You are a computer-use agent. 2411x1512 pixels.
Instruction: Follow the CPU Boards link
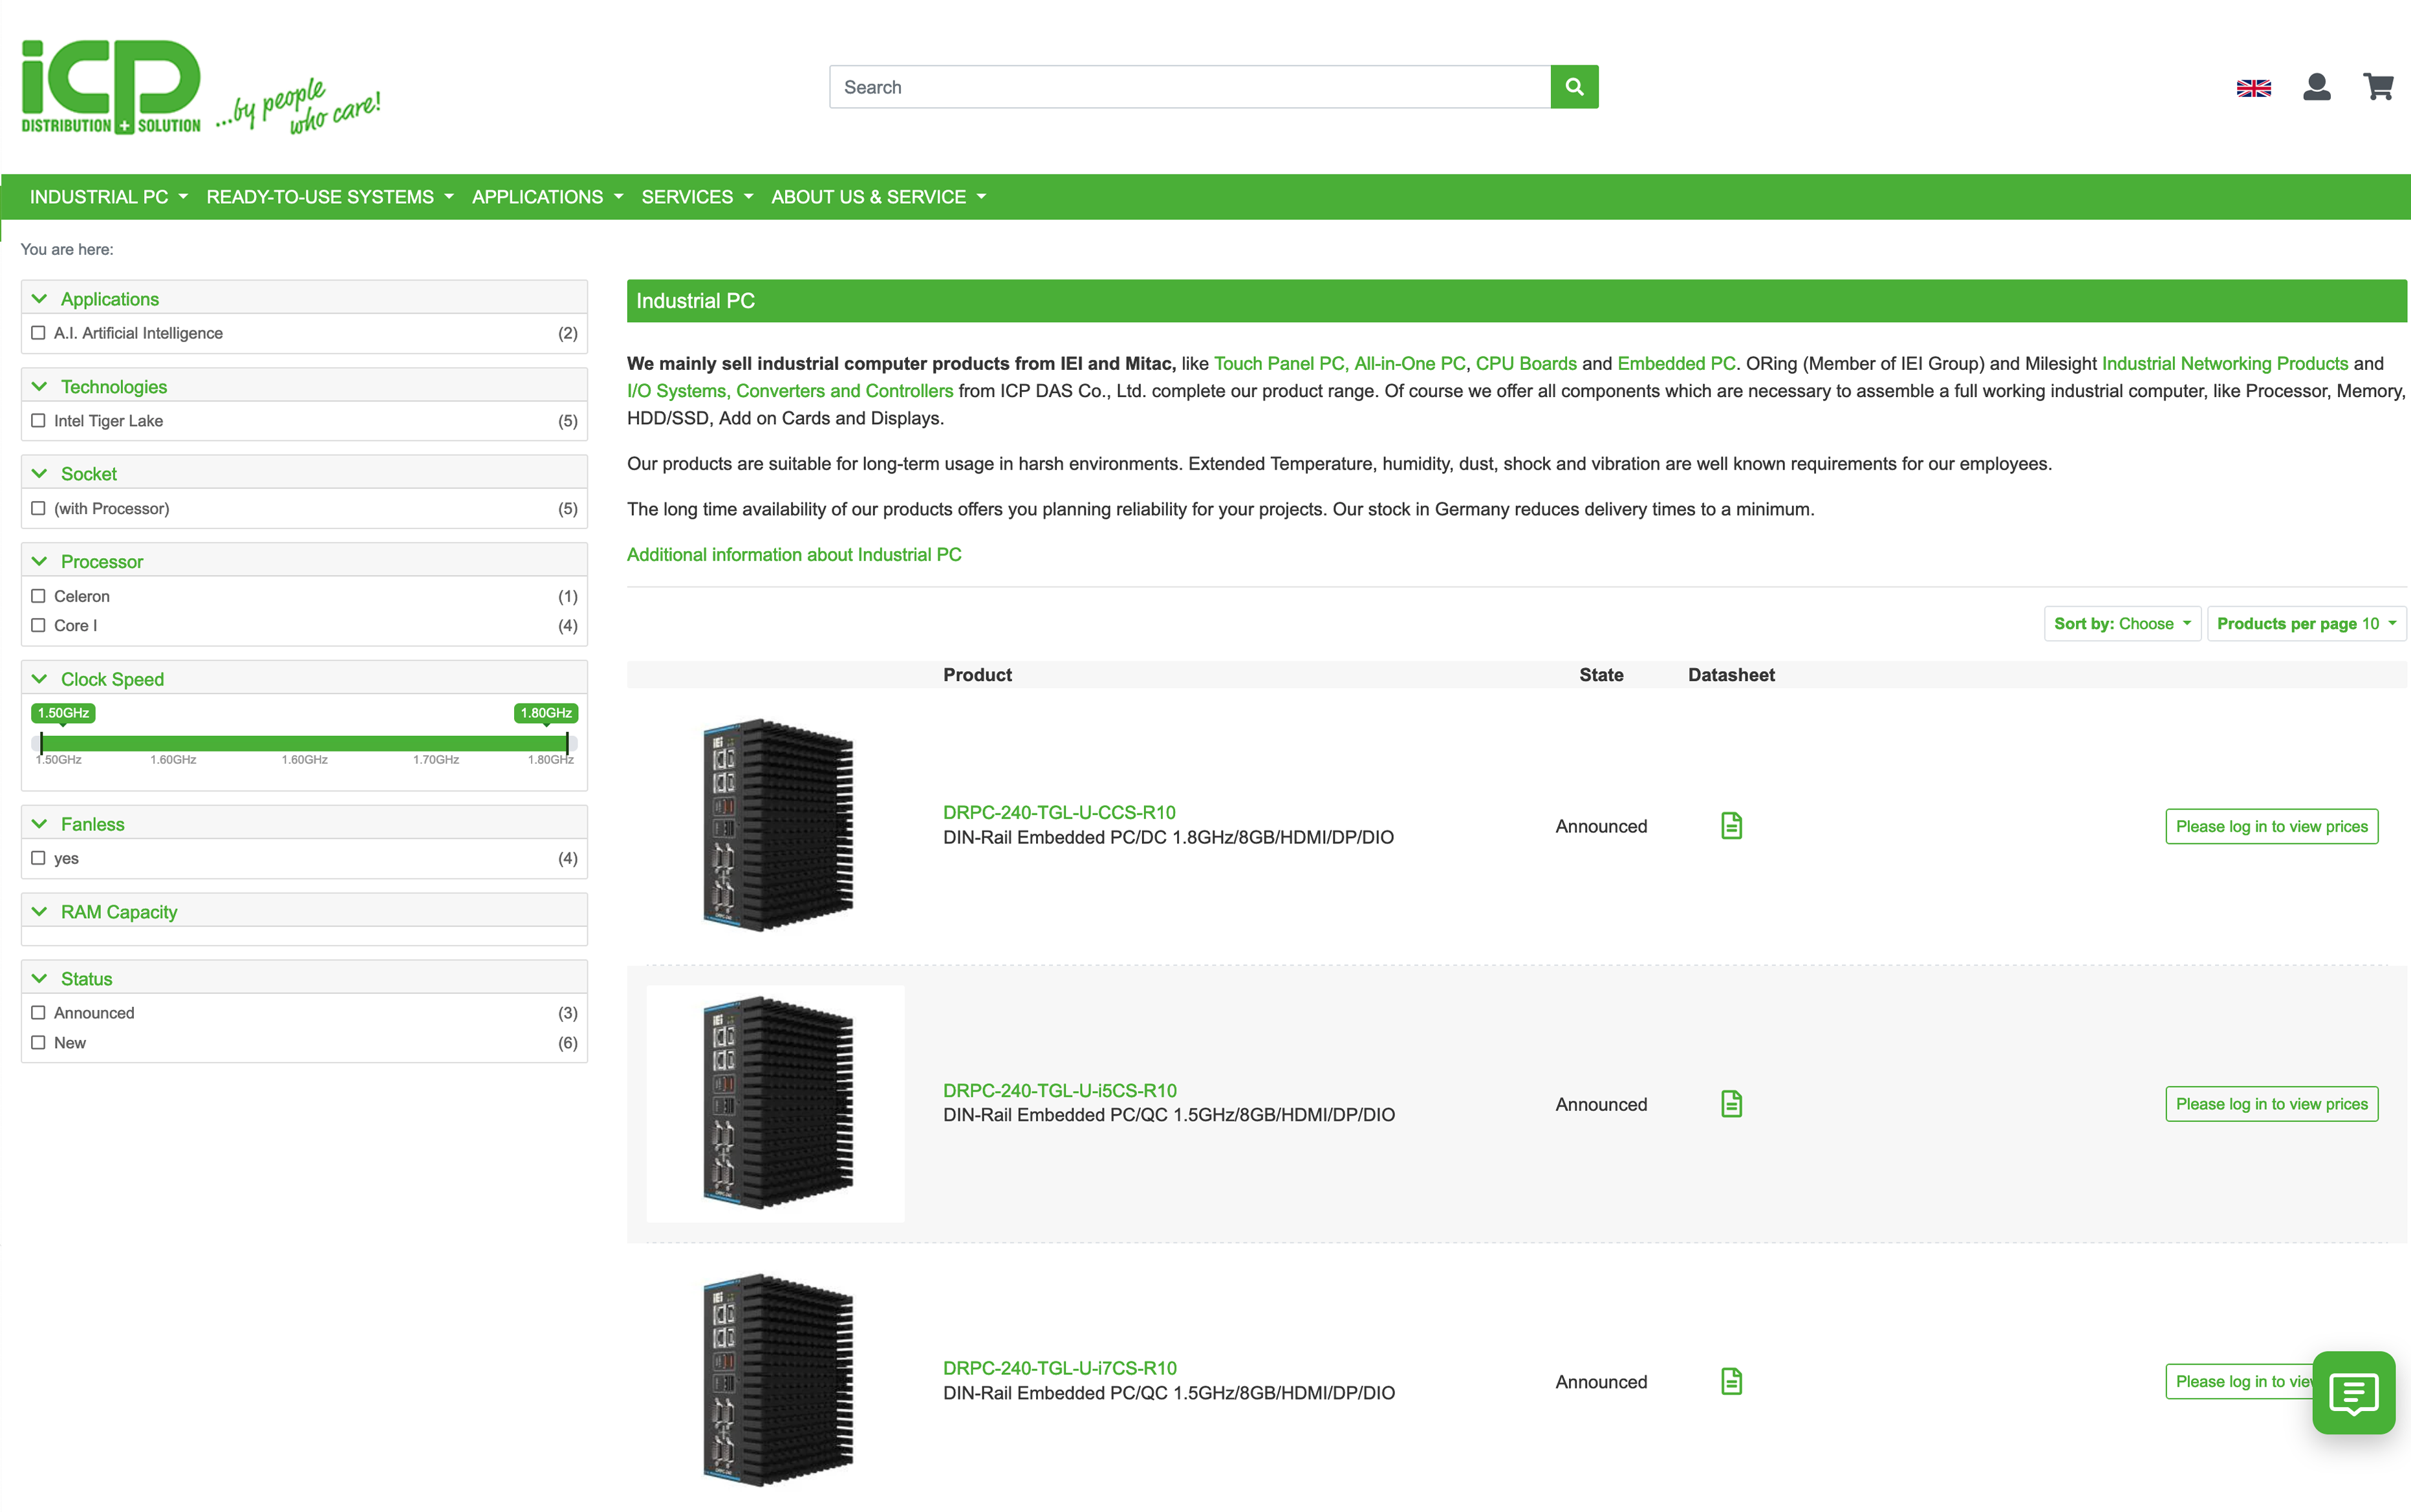pos(1526,363)
